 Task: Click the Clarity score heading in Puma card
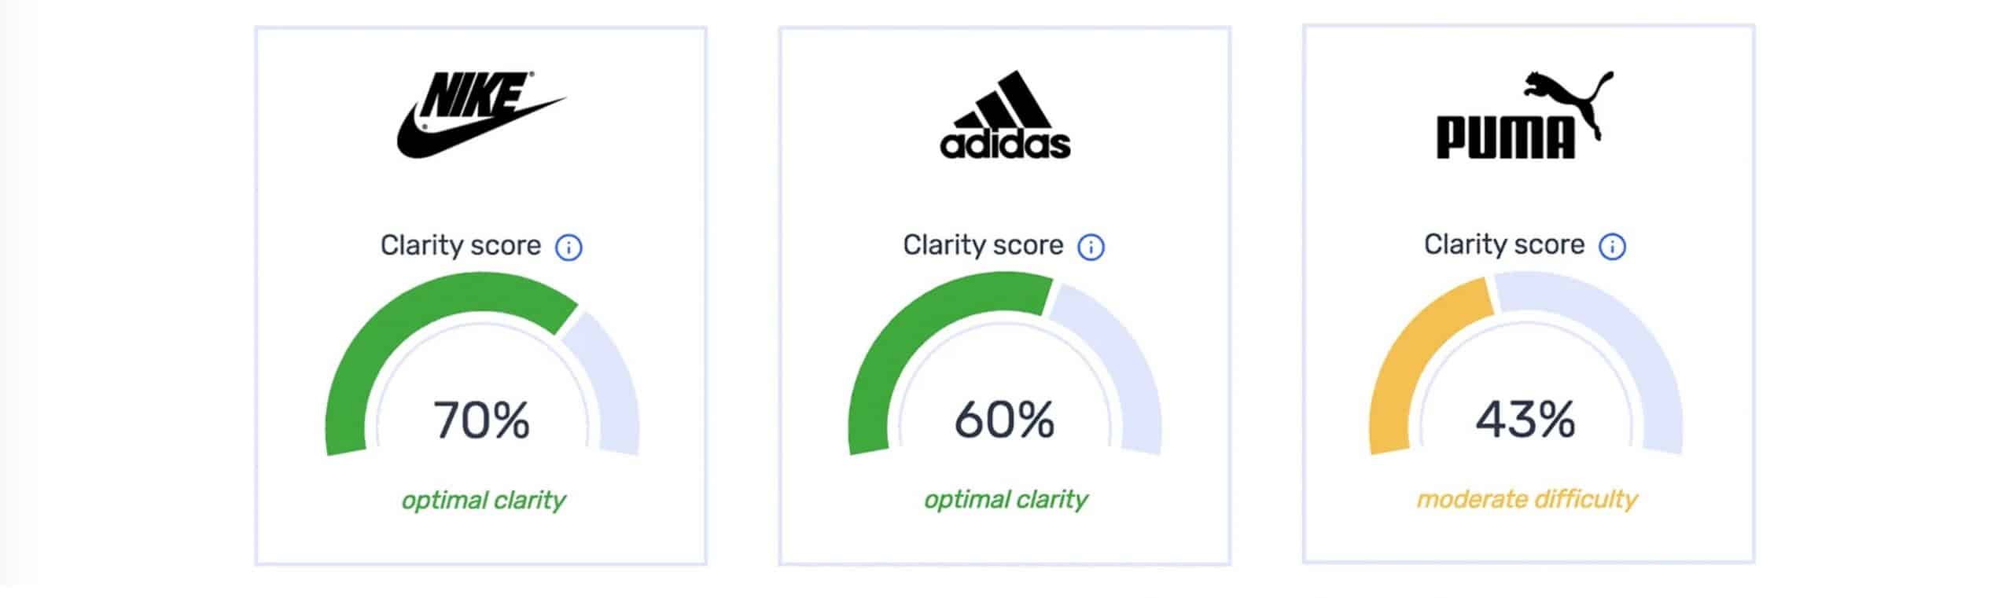pyautogui.click(x=1504, y=244)
